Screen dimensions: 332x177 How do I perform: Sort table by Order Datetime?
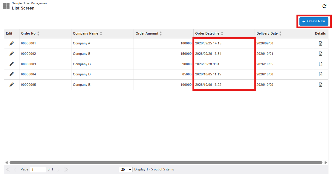(222, 33)
